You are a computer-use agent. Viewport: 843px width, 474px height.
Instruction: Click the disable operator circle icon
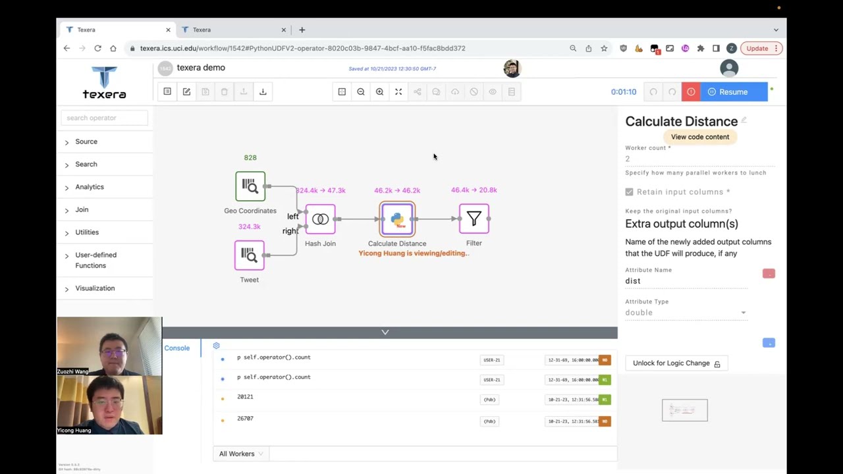coord(474,92)
